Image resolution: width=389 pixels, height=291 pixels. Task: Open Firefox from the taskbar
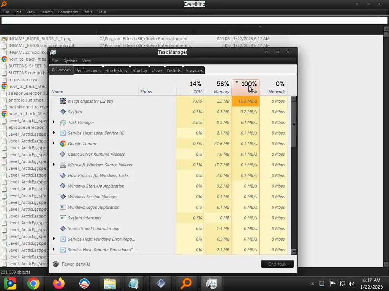click(59, 283)
